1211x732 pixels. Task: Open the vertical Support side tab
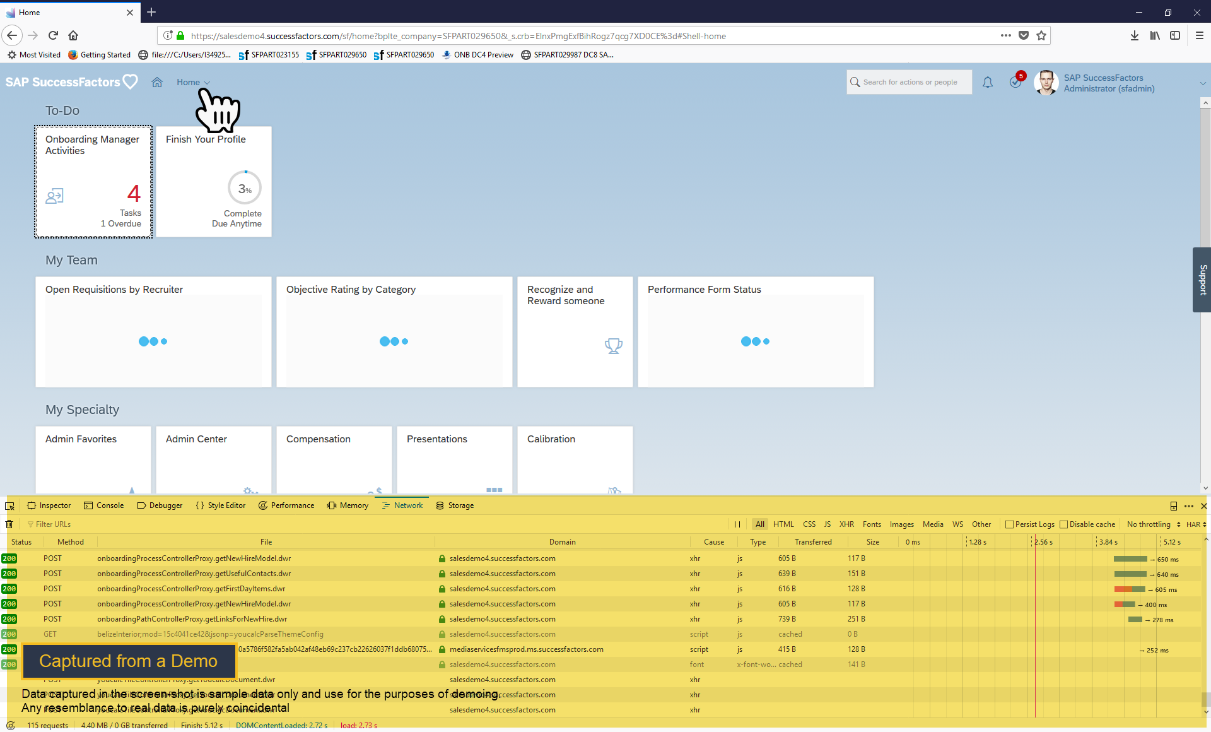1202,280
